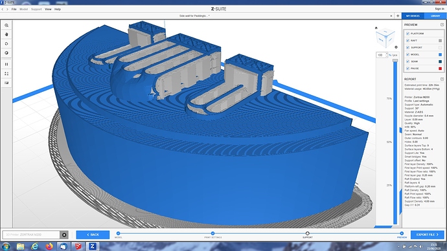The height and width of the screenshot is (251, 447).
Task: Open Thunderbird from taskbar
Action: (x=63, y=246)
